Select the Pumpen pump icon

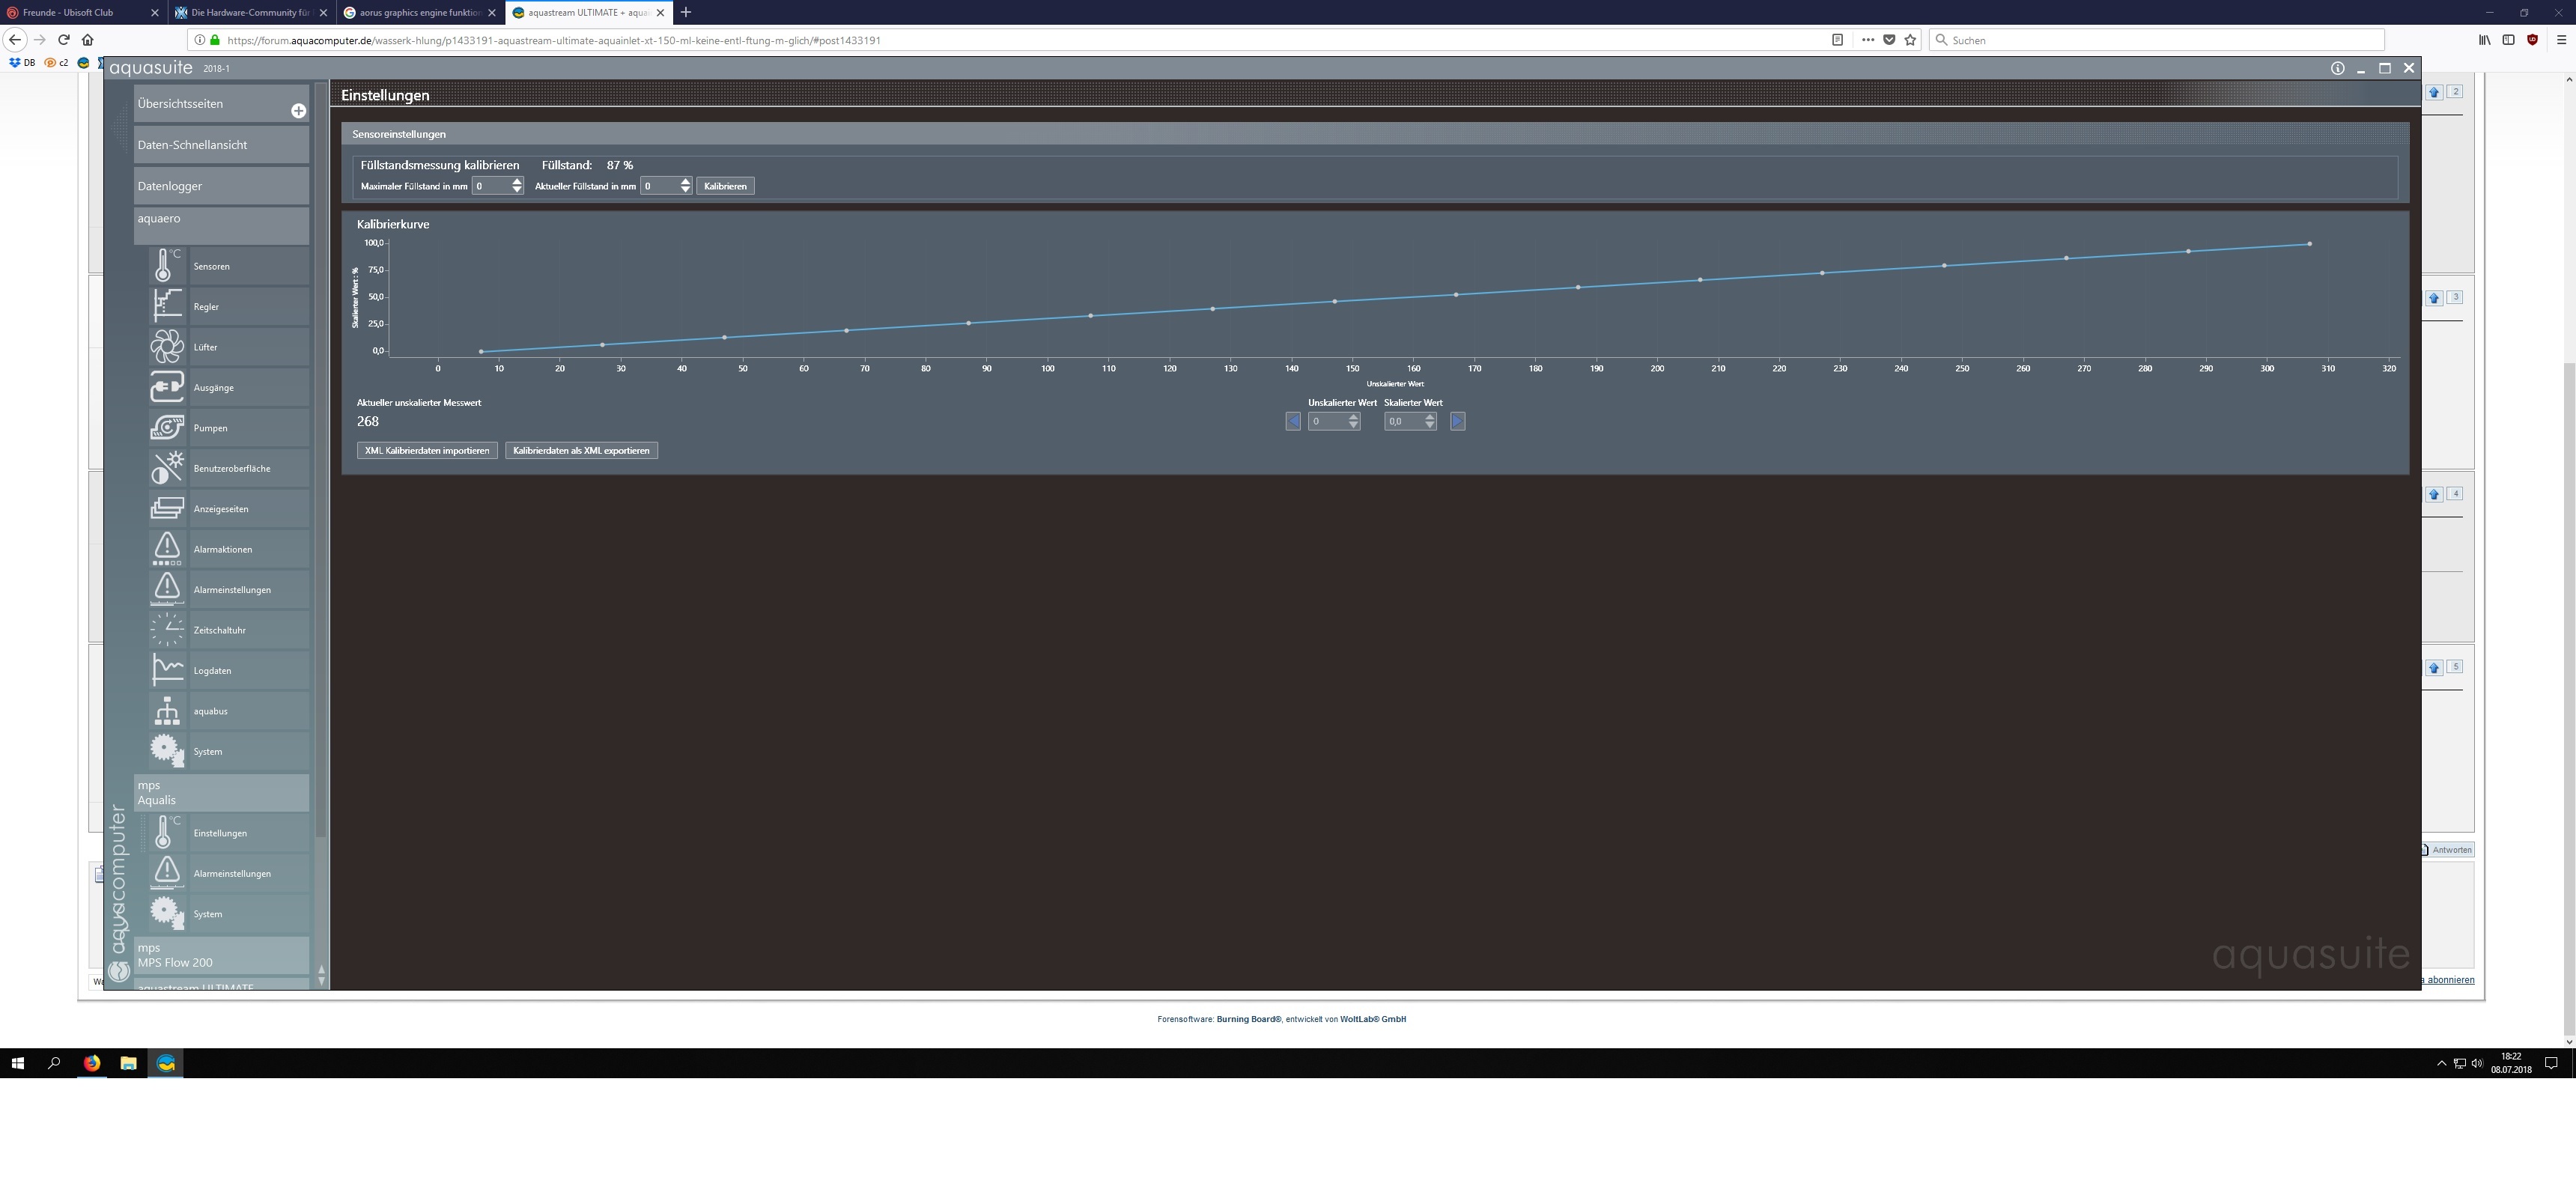pyautogui.click(x=166, y=428)
